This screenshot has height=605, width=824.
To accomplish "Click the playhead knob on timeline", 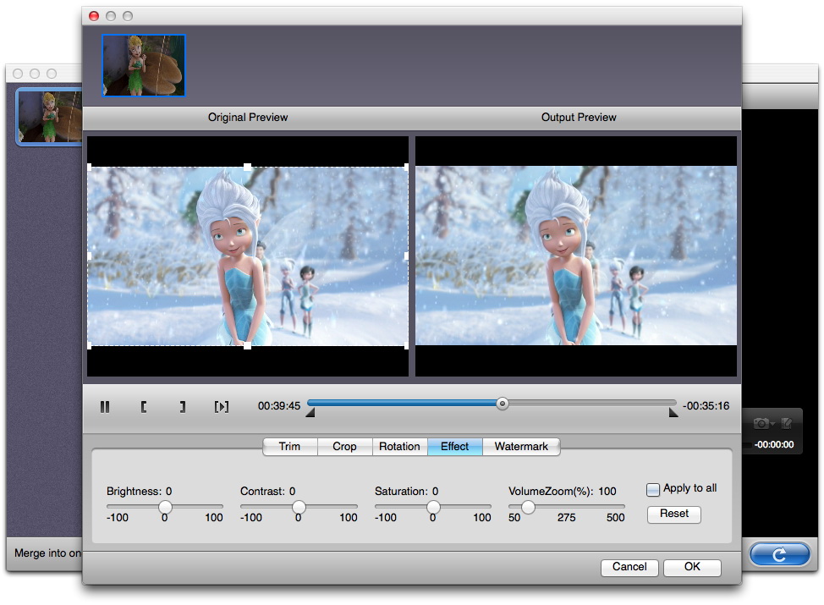I will pyautogui.click(x=502, y=404).
